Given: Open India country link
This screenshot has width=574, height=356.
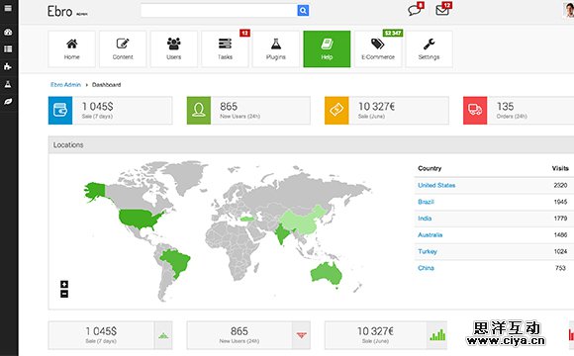Looking at the screenshot, I should [x=425, y=219].
